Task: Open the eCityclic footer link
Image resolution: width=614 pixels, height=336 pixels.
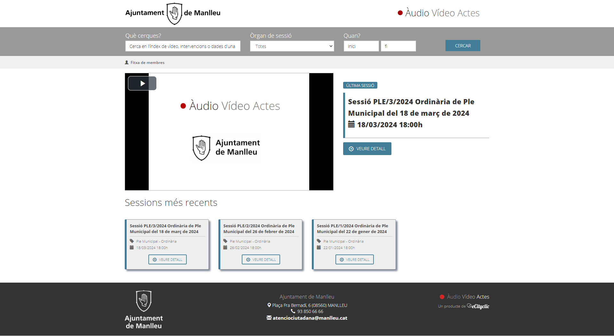Action: click(478, 306)
